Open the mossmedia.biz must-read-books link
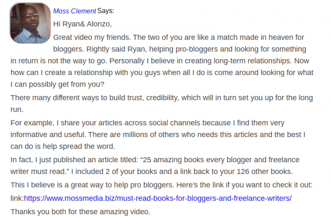Screen dimensions: 331x218 click(157, 198)
